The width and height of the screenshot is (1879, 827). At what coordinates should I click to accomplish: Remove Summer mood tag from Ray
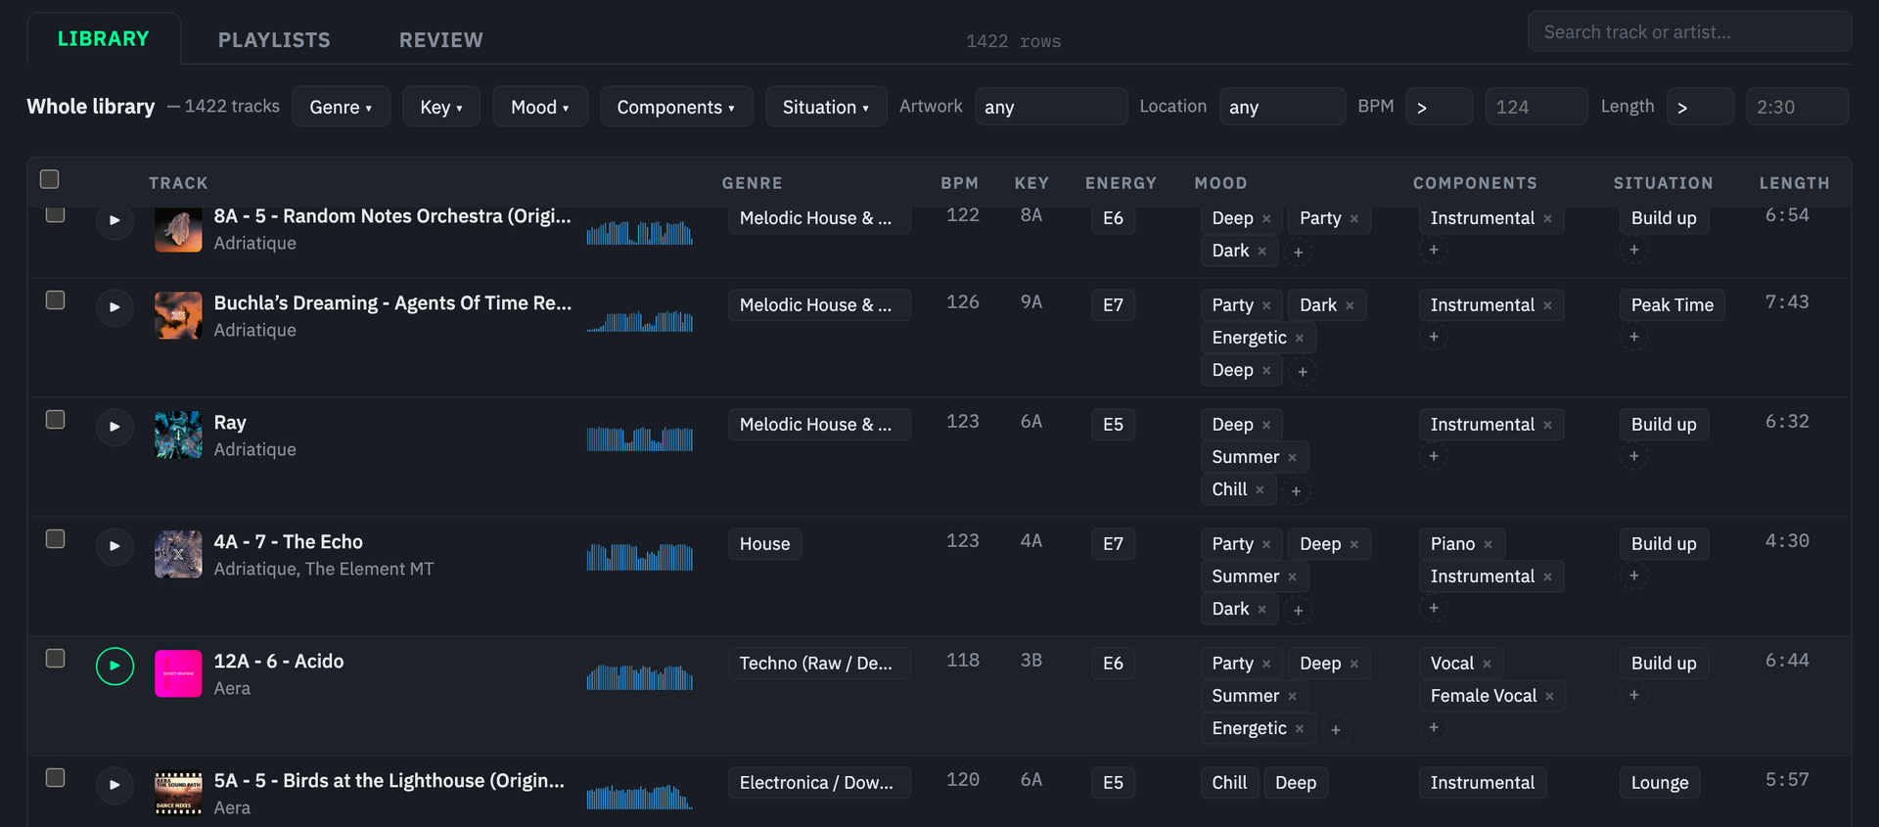pyautogui.click(x=1292, y=457)
